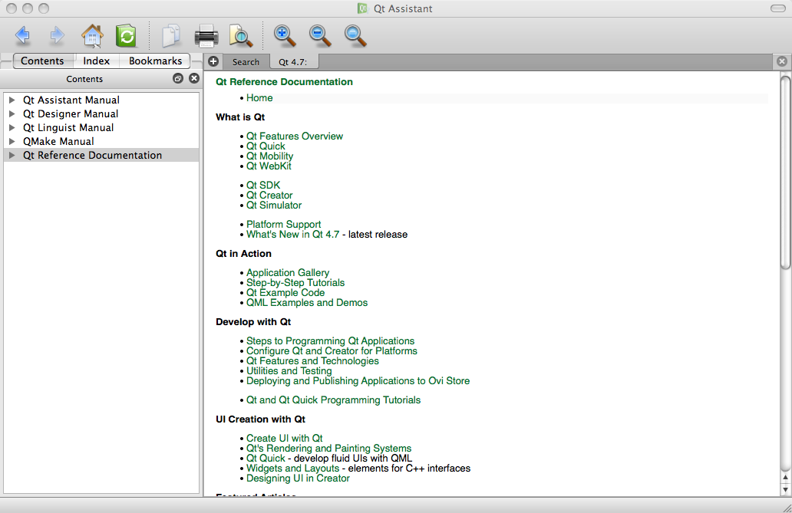This screenshot has height=513, width=792.
Task: Open the Qt WebKit link
Action: [x=269, y=166]
